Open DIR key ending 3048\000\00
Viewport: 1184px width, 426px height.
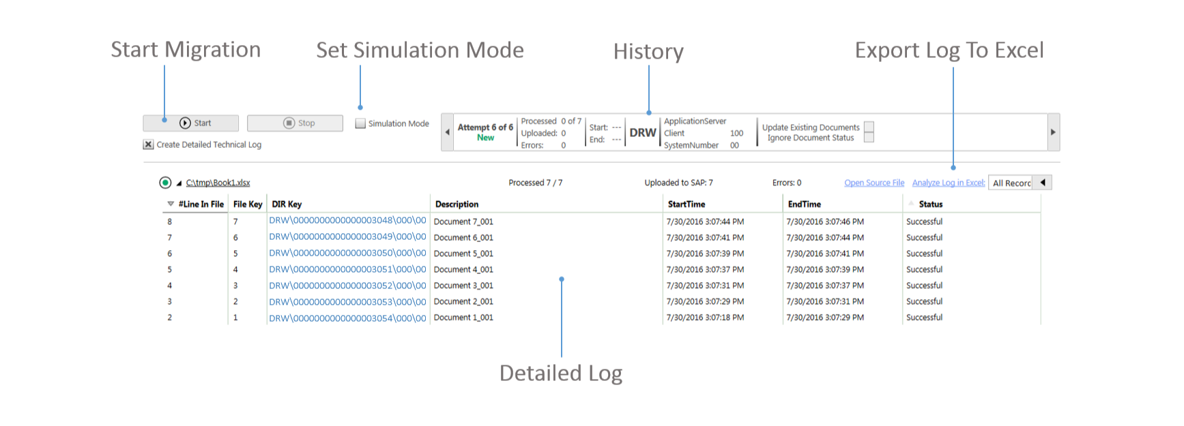click(347, 221)
